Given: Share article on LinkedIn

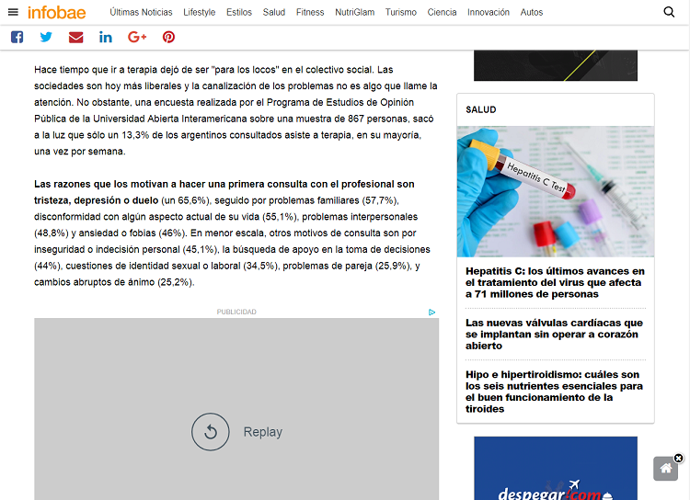Looking at the screenshot, I should (106, 37).
